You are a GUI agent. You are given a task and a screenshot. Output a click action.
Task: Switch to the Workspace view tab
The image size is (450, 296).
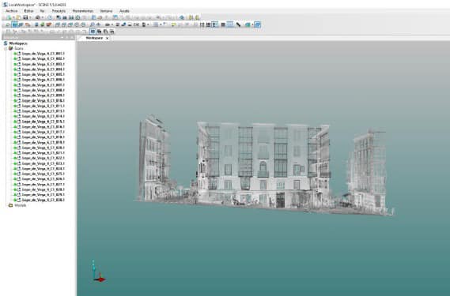[94, 38]
